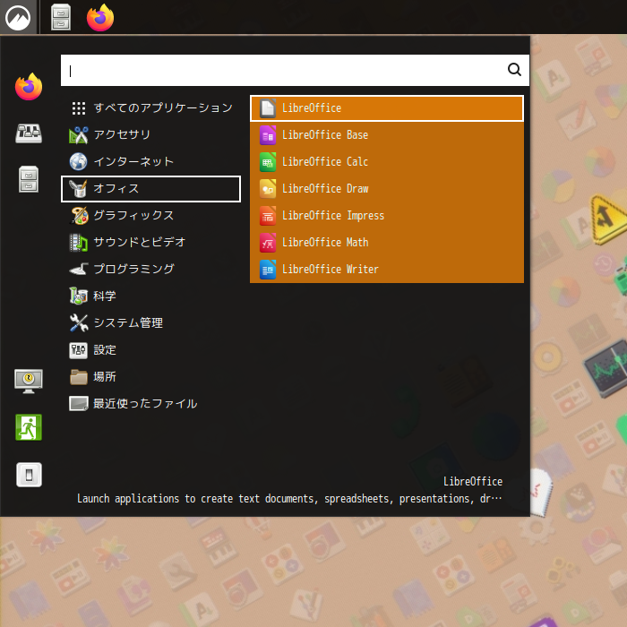The image size is (627, 627).
Task: Launch LibreOffice Impress
Action: coord(387,216)
